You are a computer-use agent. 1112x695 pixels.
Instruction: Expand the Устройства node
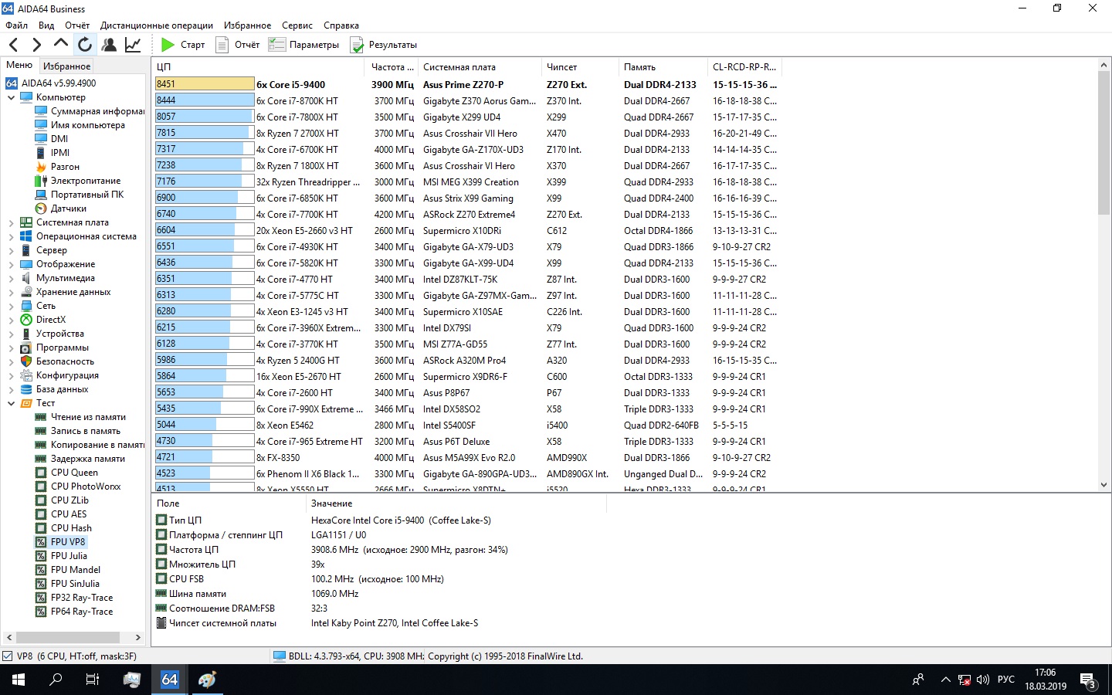click(x=11, y=334)
